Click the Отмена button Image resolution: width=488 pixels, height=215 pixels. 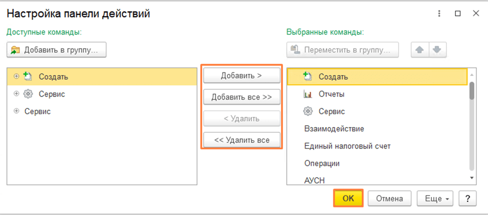pyautogui.click(x=389, y=198)
